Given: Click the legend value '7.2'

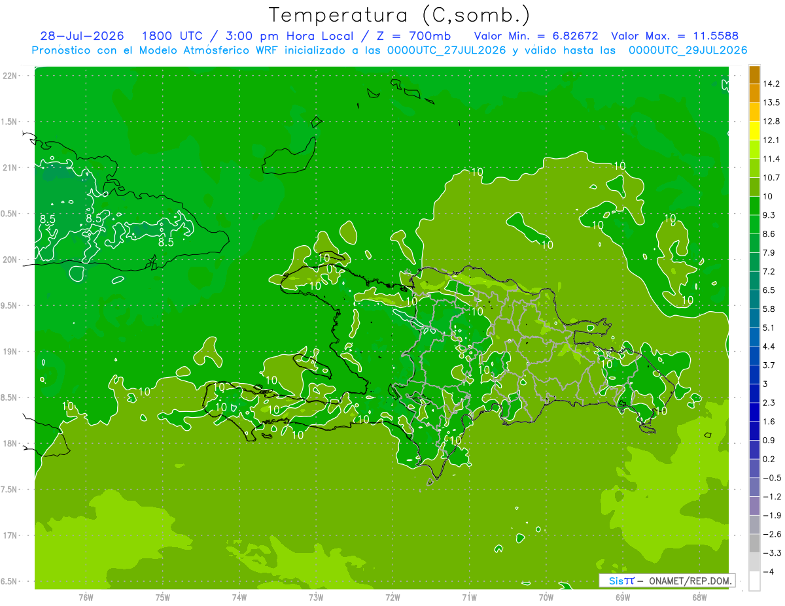Looking at the screenshot, I should click(x=769, y=271).
